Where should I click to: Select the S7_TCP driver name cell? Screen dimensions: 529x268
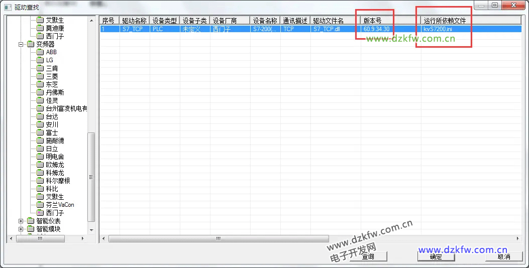point(135,29)
